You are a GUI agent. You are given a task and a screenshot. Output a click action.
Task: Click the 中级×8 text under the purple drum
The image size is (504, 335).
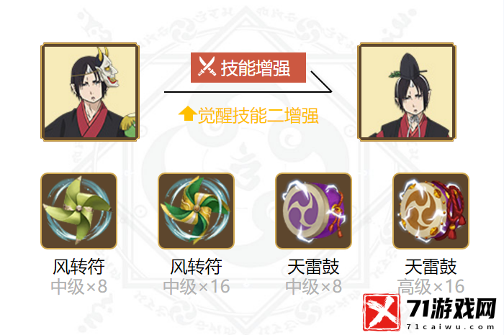313,287
